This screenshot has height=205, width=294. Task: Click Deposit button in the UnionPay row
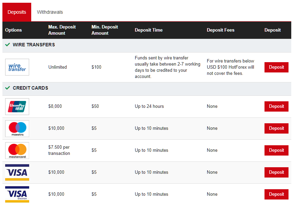click(277, 106)
